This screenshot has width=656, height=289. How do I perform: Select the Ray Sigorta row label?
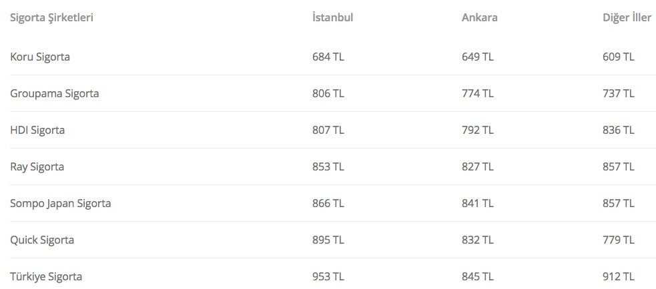[37, 166]
